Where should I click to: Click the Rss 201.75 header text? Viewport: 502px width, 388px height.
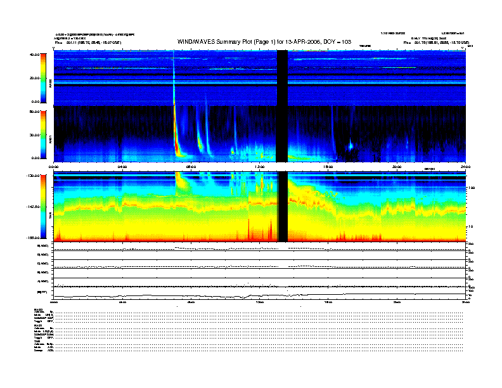click(x=436, y=42)
